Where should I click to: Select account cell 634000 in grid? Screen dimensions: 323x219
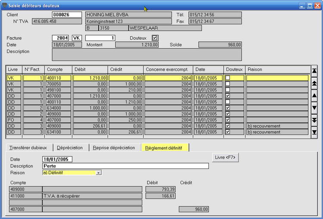point(58,108)
